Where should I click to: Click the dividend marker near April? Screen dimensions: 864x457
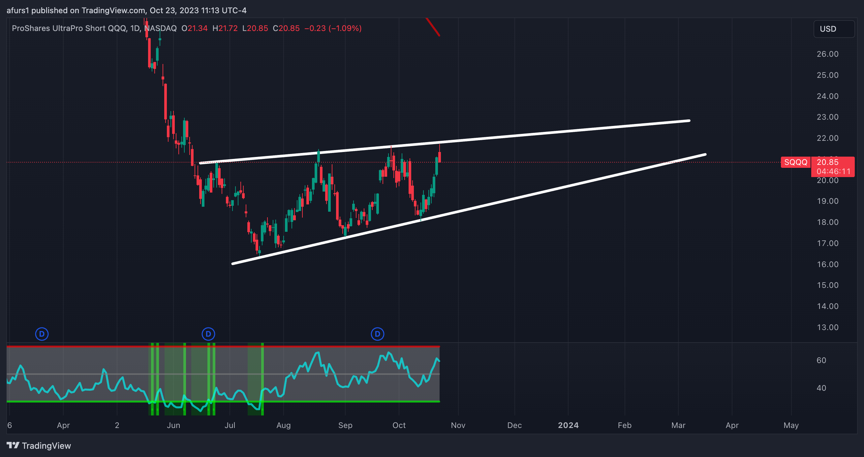42,334
